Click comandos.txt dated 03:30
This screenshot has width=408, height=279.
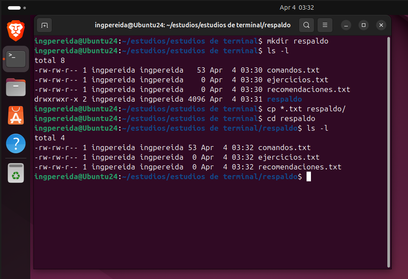click(x=293, y=70)
